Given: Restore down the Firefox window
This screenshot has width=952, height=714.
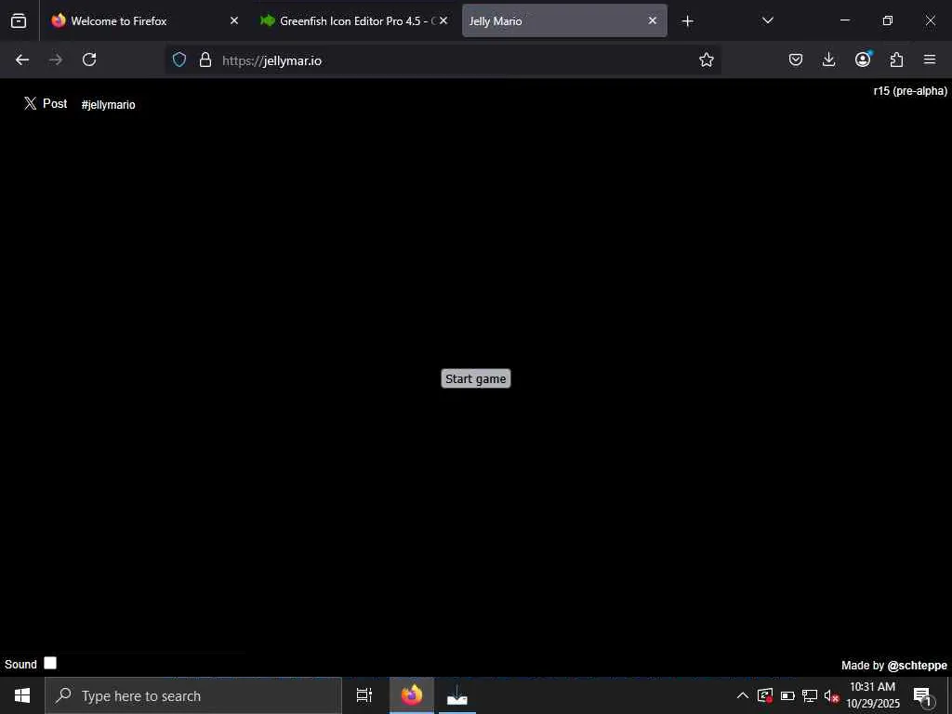Looking at the screenshot, I should coord(888,20).
